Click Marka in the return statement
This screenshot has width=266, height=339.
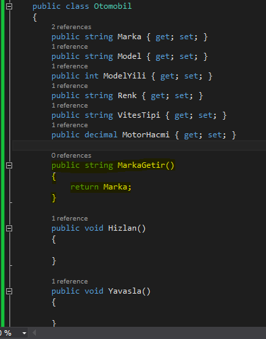coord(115,187)
